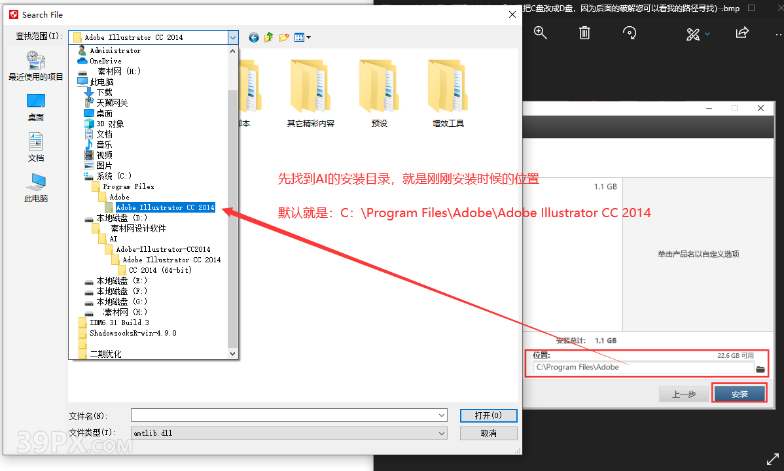Rotate the image
Image resolution: width=784 pixels, height=471 pixels.
[629, 33]
